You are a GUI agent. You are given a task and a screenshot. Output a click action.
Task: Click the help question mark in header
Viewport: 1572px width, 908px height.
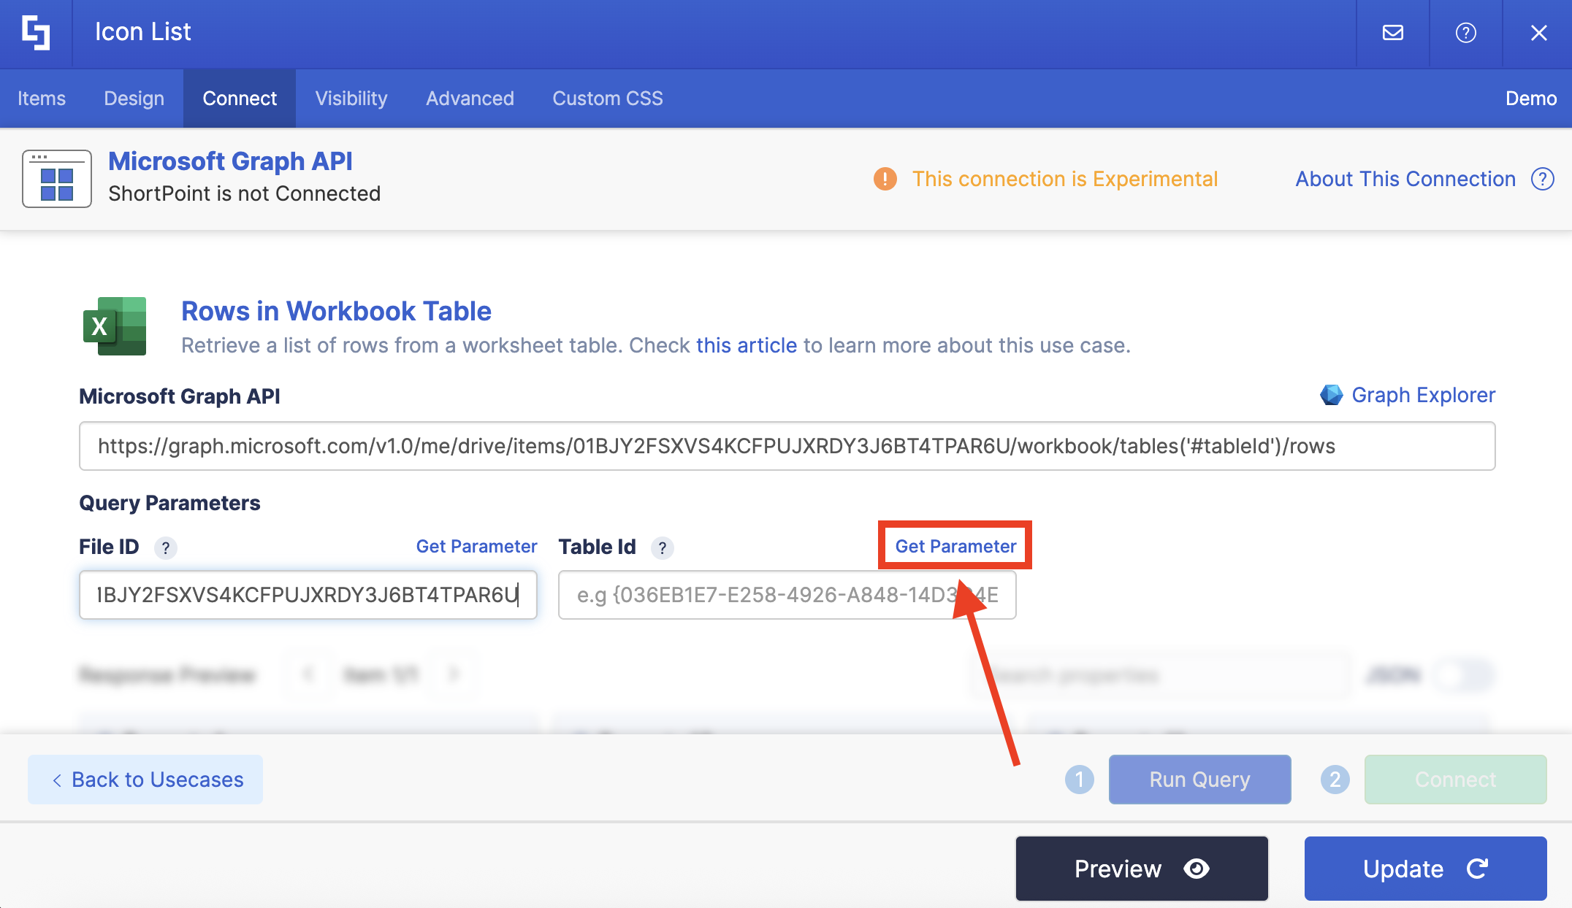click(x=1465, y=33)
